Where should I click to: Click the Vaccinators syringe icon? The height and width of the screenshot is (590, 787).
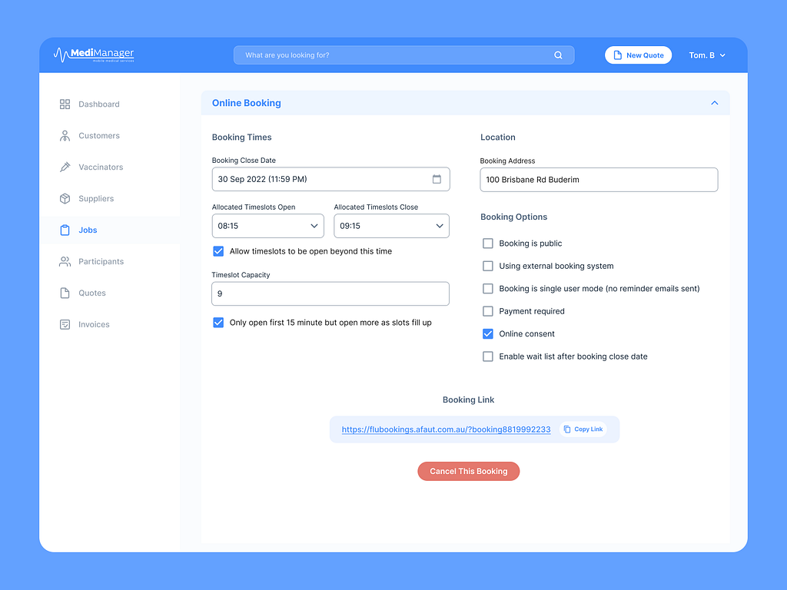(65, 167)
